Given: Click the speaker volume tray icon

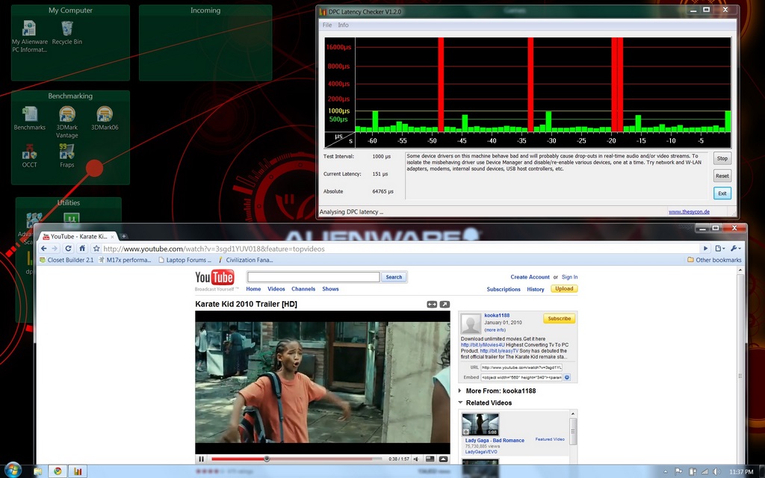Looking at the screenshot, I should [716, 472].
